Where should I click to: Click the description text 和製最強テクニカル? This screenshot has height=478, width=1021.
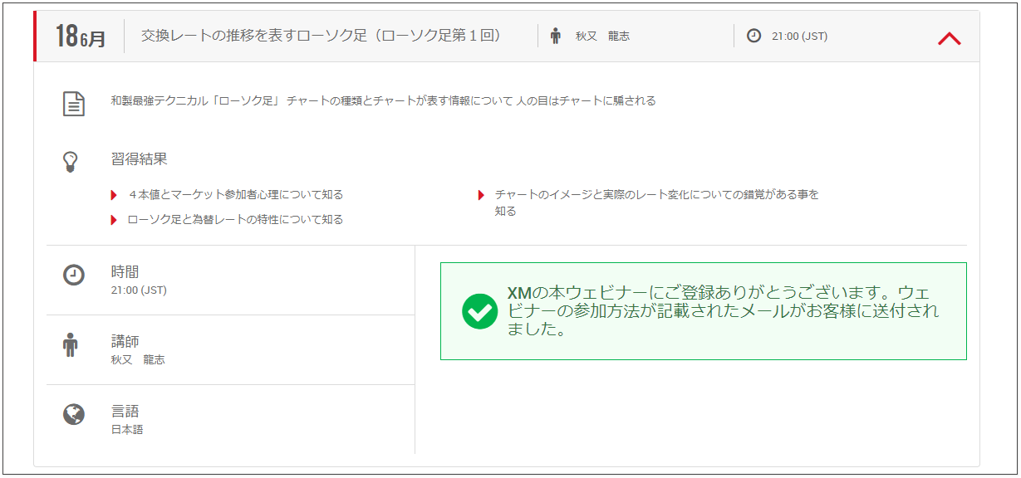[x=383, y=101]
